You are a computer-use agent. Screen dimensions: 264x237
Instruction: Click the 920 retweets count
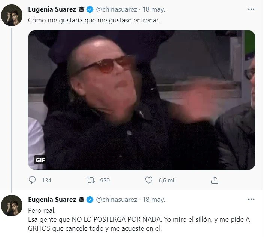click(105, 180)
